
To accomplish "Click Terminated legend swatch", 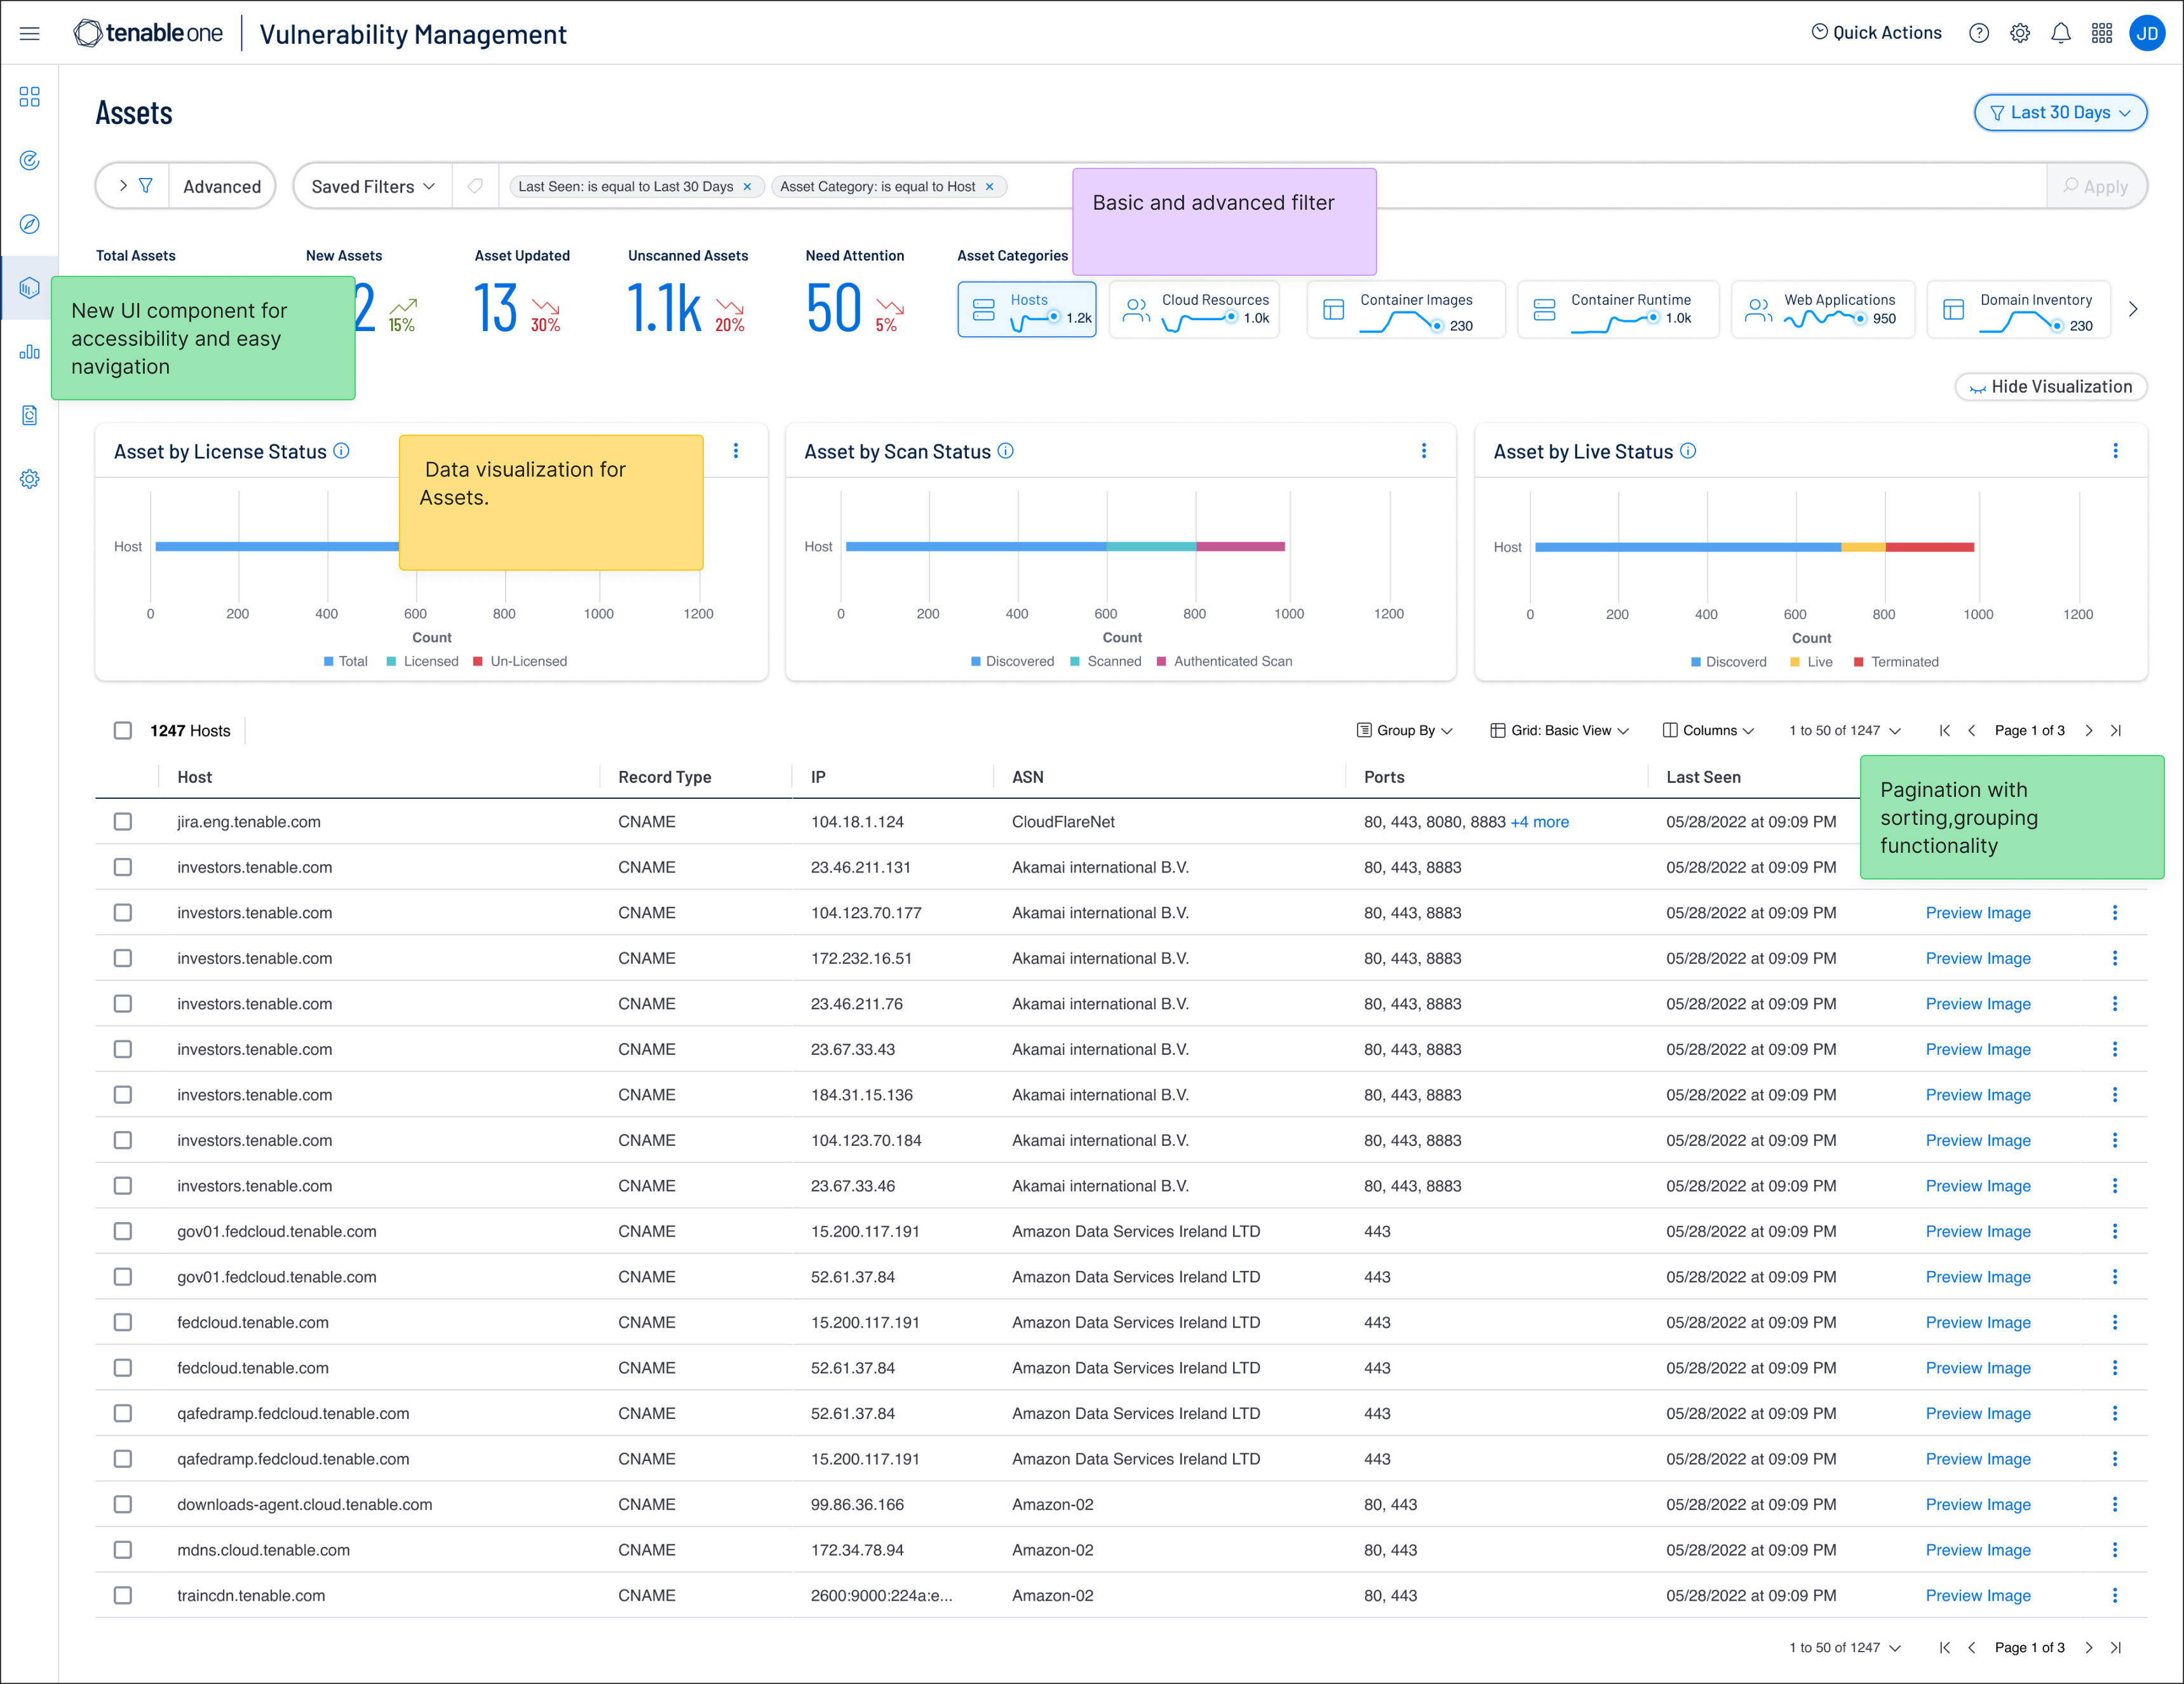I will [x=1859, y=662].
